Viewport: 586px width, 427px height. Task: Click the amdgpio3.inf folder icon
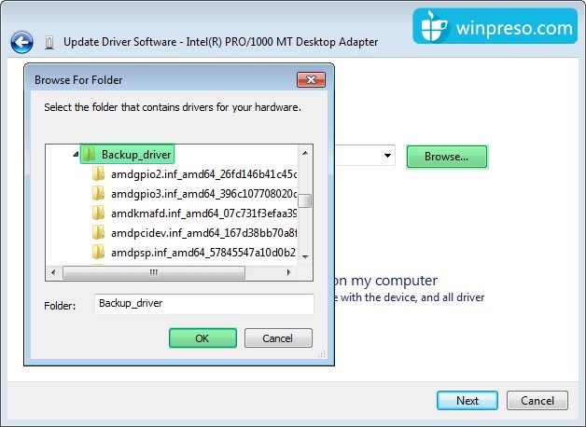(98, 193)
